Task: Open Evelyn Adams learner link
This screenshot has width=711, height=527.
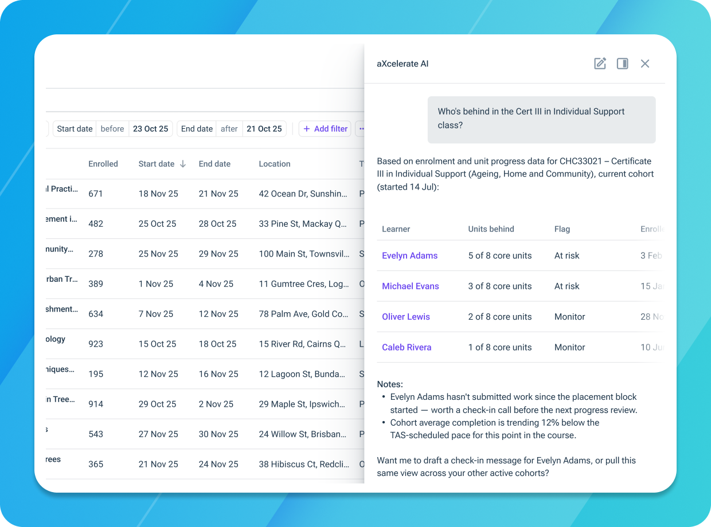Action: coord(410,255)
